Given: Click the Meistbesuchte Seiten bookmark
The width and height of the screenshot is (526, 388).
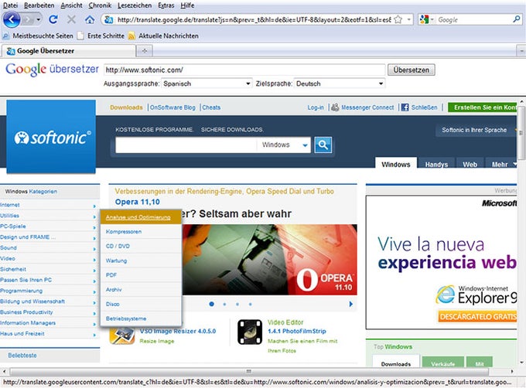Looking at the screenshot, I should coord(38,36).
